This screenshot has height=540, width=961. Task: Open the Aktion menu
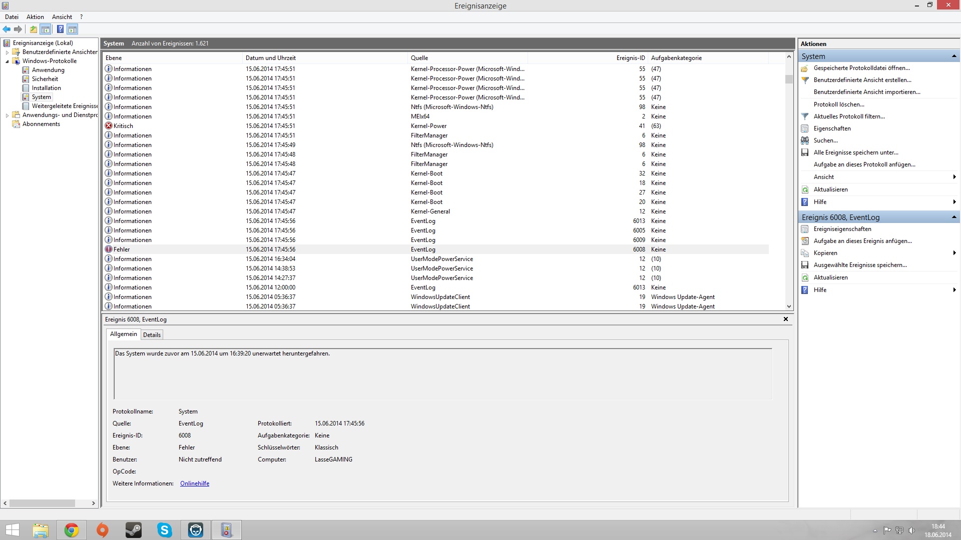35,17
